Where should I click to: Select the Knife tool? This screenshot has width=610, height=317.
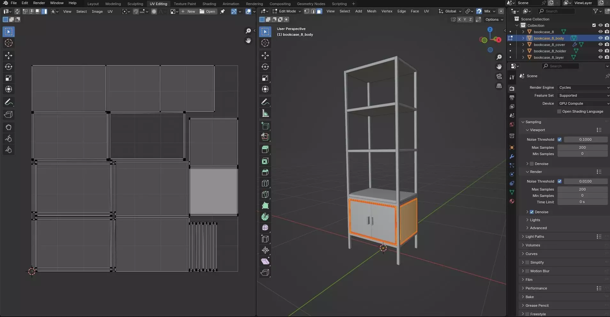265,194
